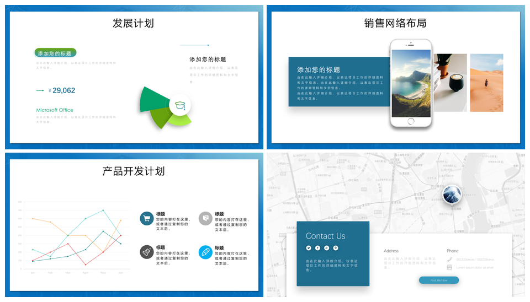Image resolution: width=530 pixels, height=302 pixels.
Task: Click the Phone heading
Action: pos(453,251)
